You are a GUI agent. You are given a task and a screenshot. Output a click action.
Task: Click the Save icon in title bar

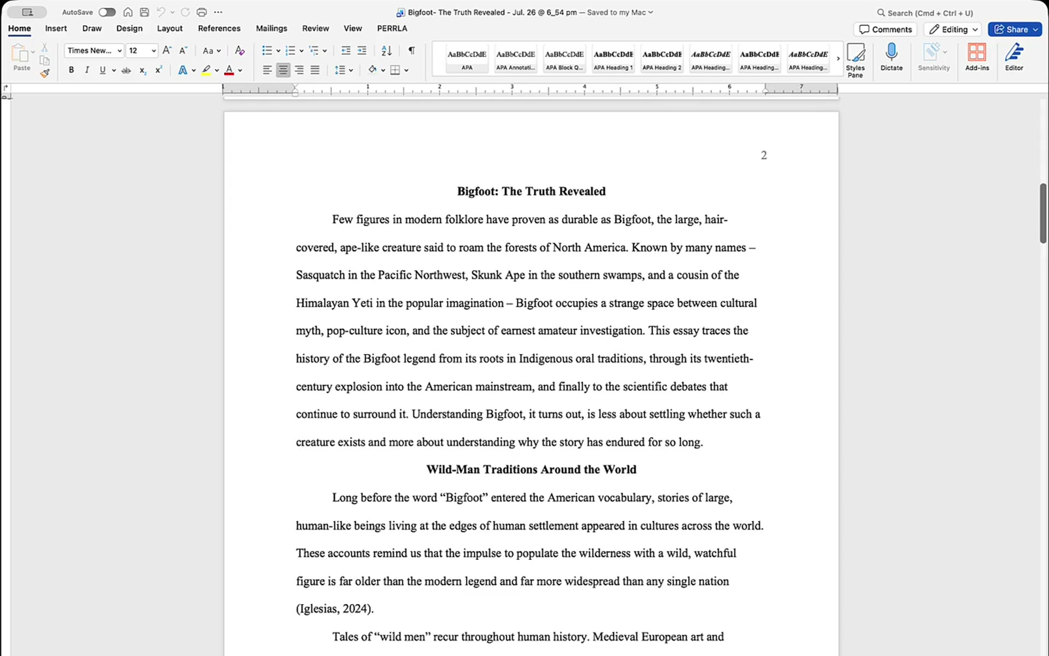point(144,12)
